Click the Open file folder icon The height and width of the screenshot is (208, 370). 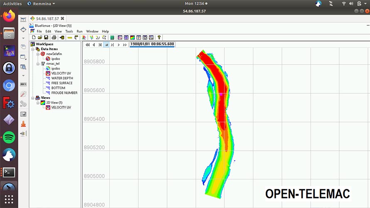click(39, 37)
